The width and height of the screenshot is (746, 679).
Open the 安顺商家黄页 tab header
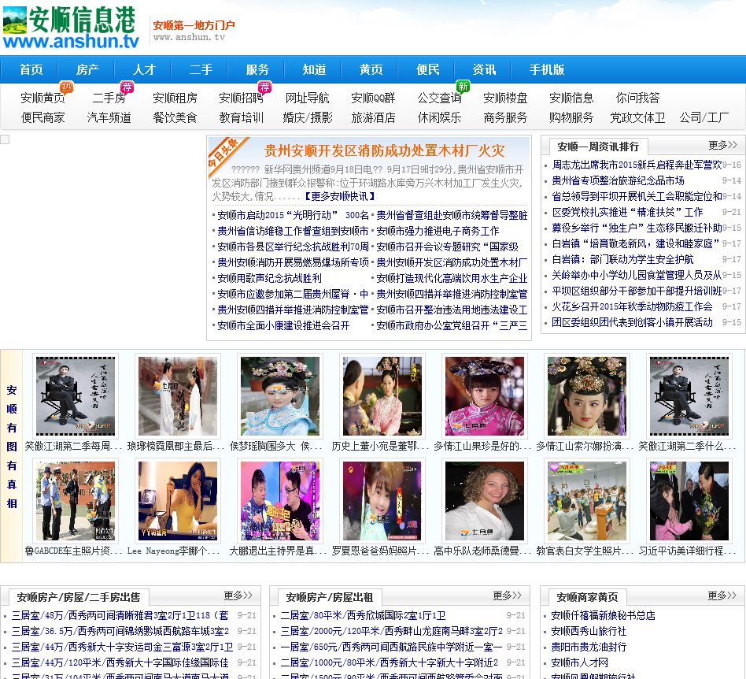pos(587,597)
